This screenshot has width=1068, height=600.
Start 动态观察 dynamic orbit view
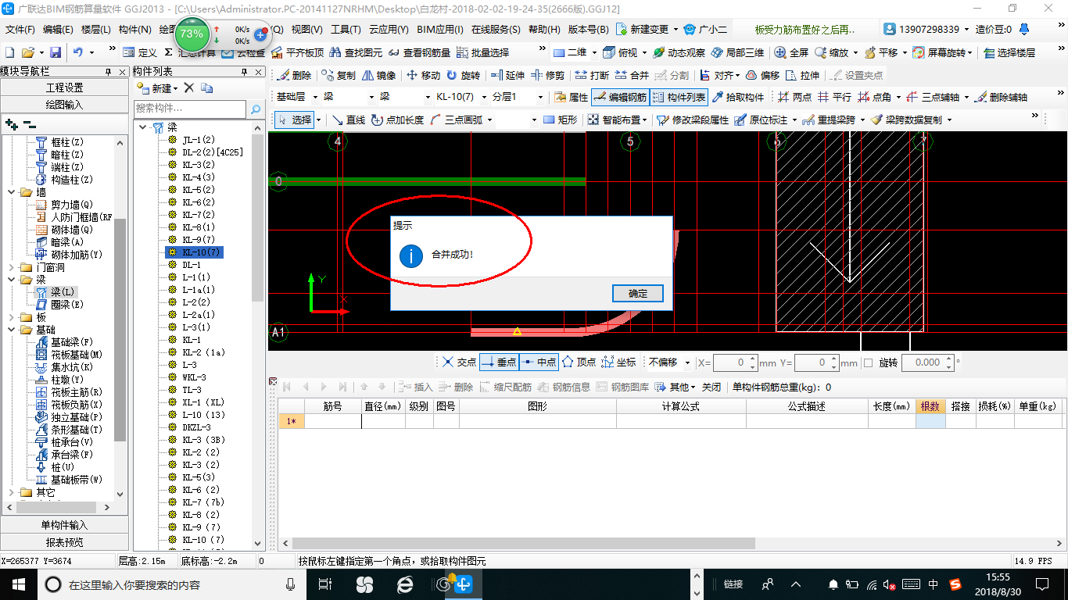tap(679, 53)
